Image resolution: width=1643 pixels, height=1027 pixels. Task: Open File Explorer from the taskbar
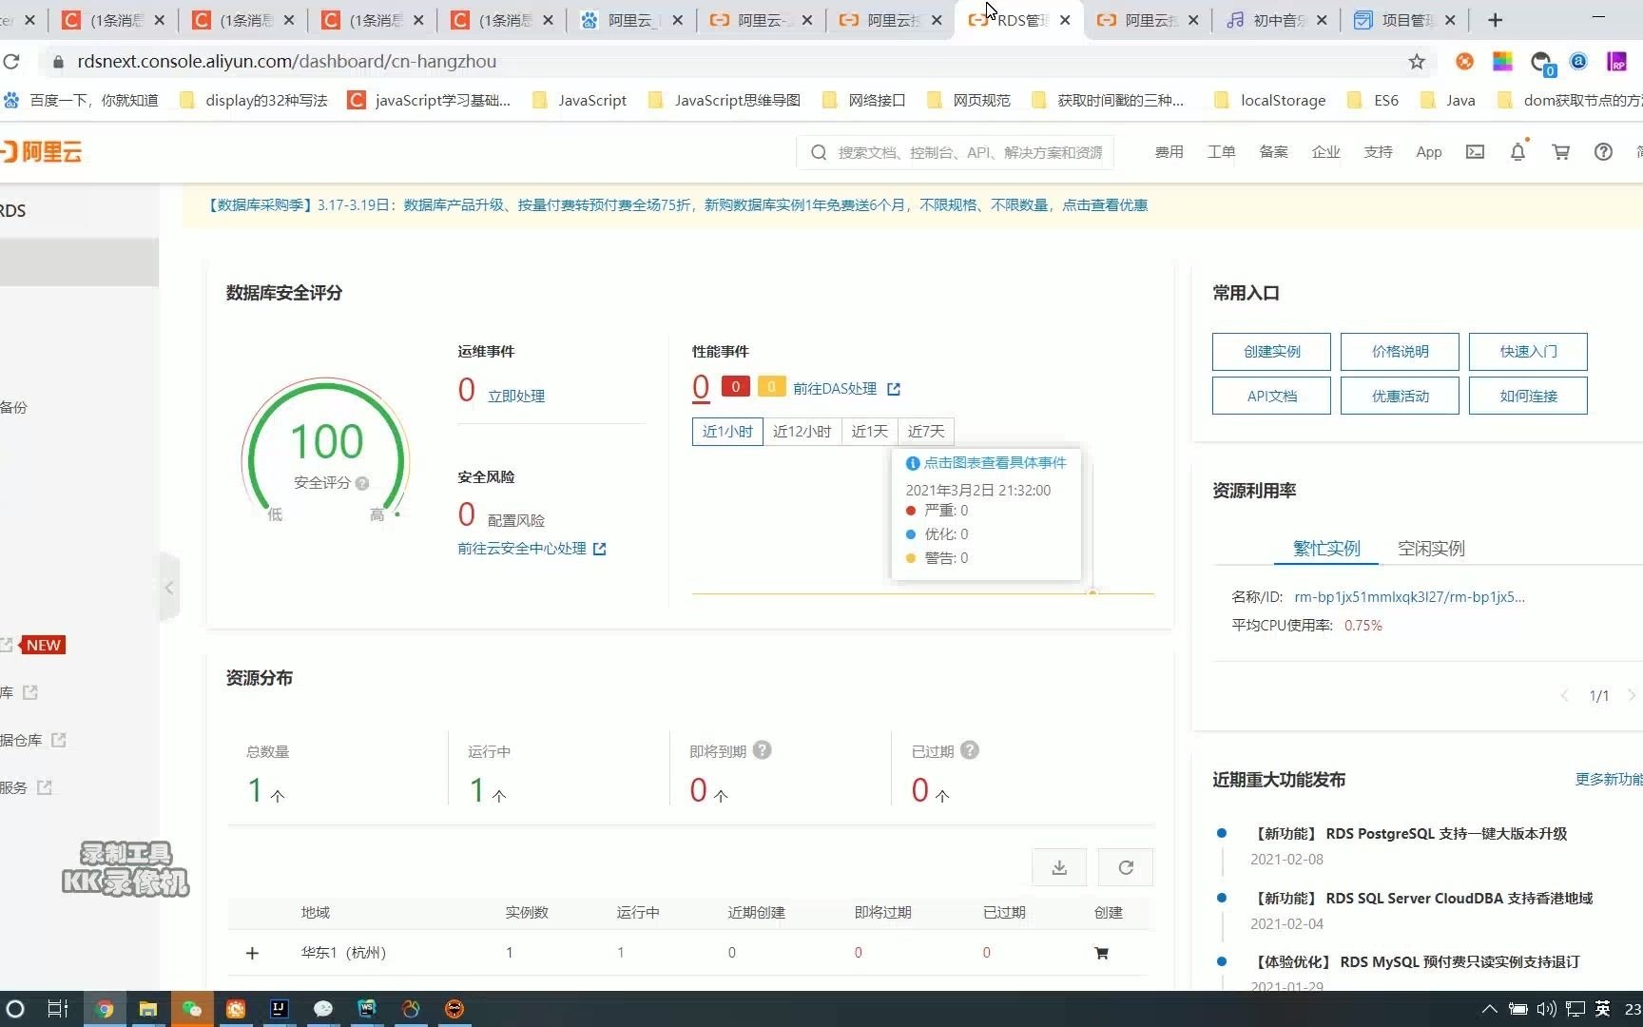(x=147, y=1009)
